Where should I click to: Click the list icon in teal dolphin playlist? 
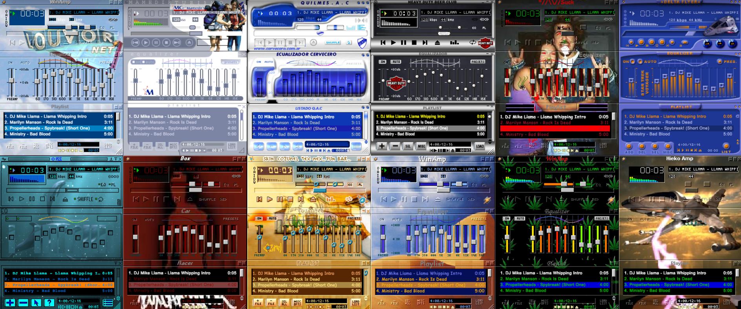pyautogui.click(x=108, y=302)
